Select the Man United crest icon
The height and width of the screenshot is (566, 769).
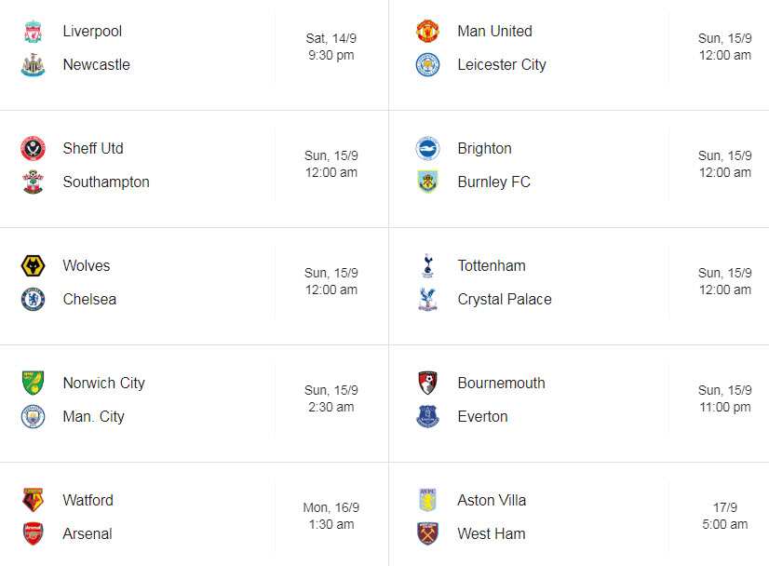coord(426,31)
